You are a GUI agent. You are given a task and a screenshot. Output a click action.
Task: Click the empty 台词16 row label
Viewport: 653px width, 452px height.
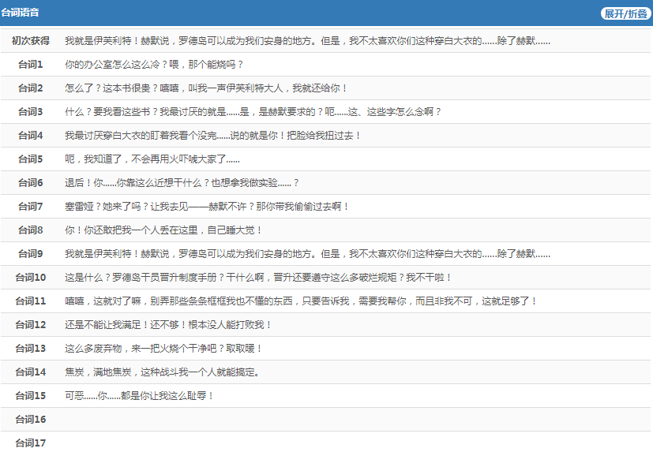[x=30, y=419]
